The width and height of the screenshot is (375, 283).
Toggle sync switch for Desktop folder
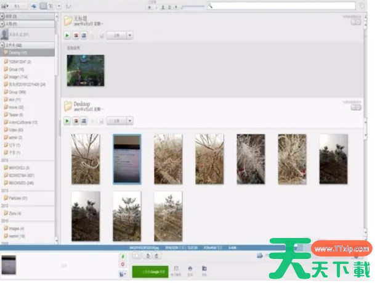pyautogui.click(x=356, y=107)
